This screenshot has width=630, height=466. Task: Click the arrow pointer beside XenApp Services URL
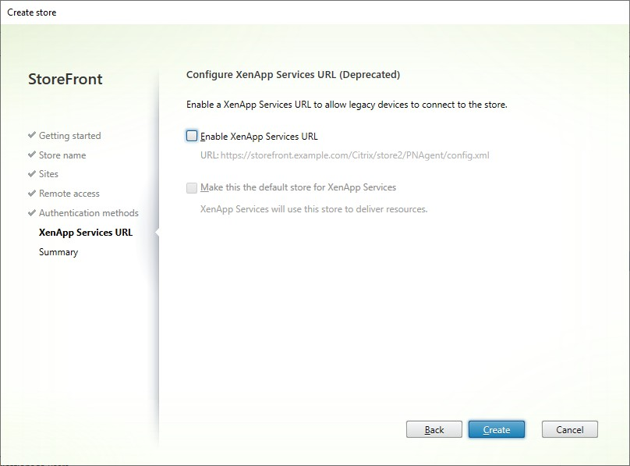[x=156, y=232]
